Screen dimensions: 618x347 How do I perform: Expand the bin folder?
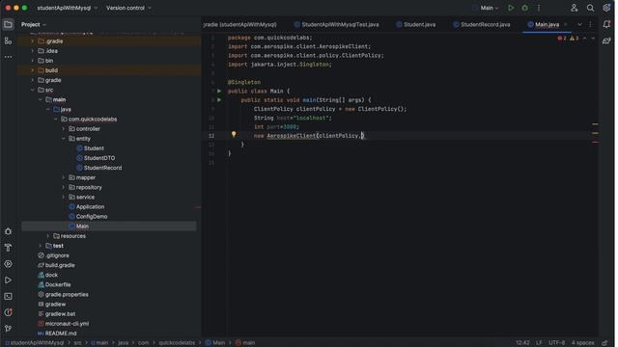pos(33,61)
